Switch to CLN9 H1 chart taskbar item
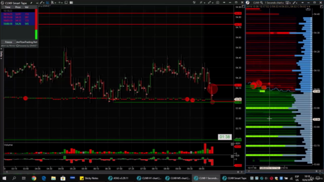 tap(149, 178)
